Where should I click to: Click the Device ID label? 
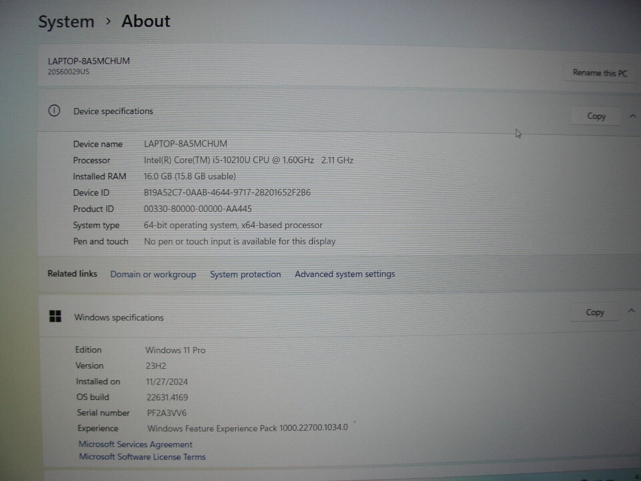[91, 193]
